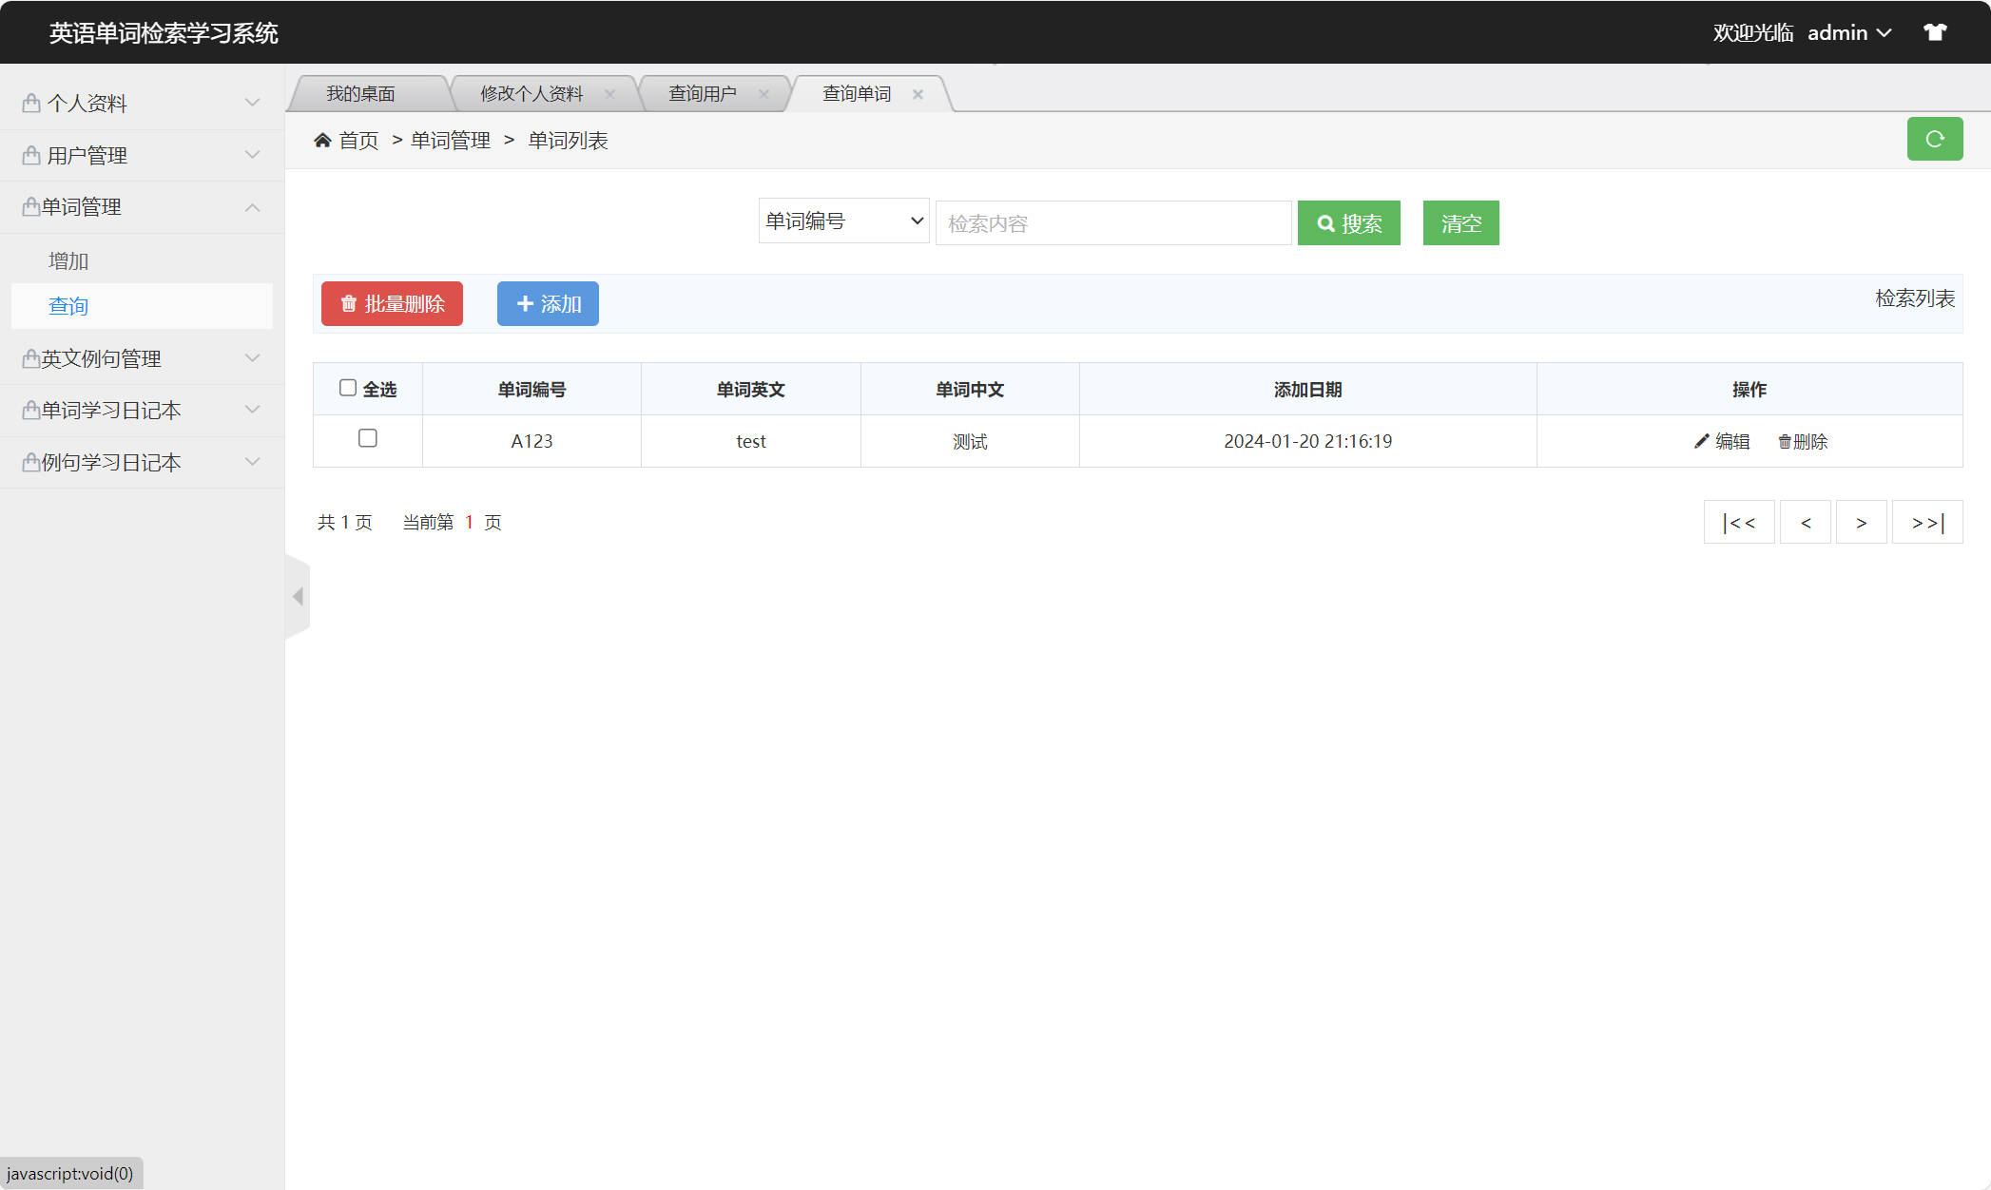Check the 全选 select-all checkbox

pyautogui.click(x=348, y=388)
